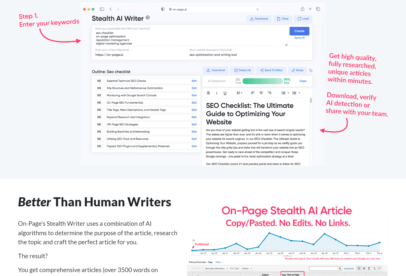Select the Page primary dimension
Image resolution: width=406 pixels, height=276 pixels.
[210, 262]
